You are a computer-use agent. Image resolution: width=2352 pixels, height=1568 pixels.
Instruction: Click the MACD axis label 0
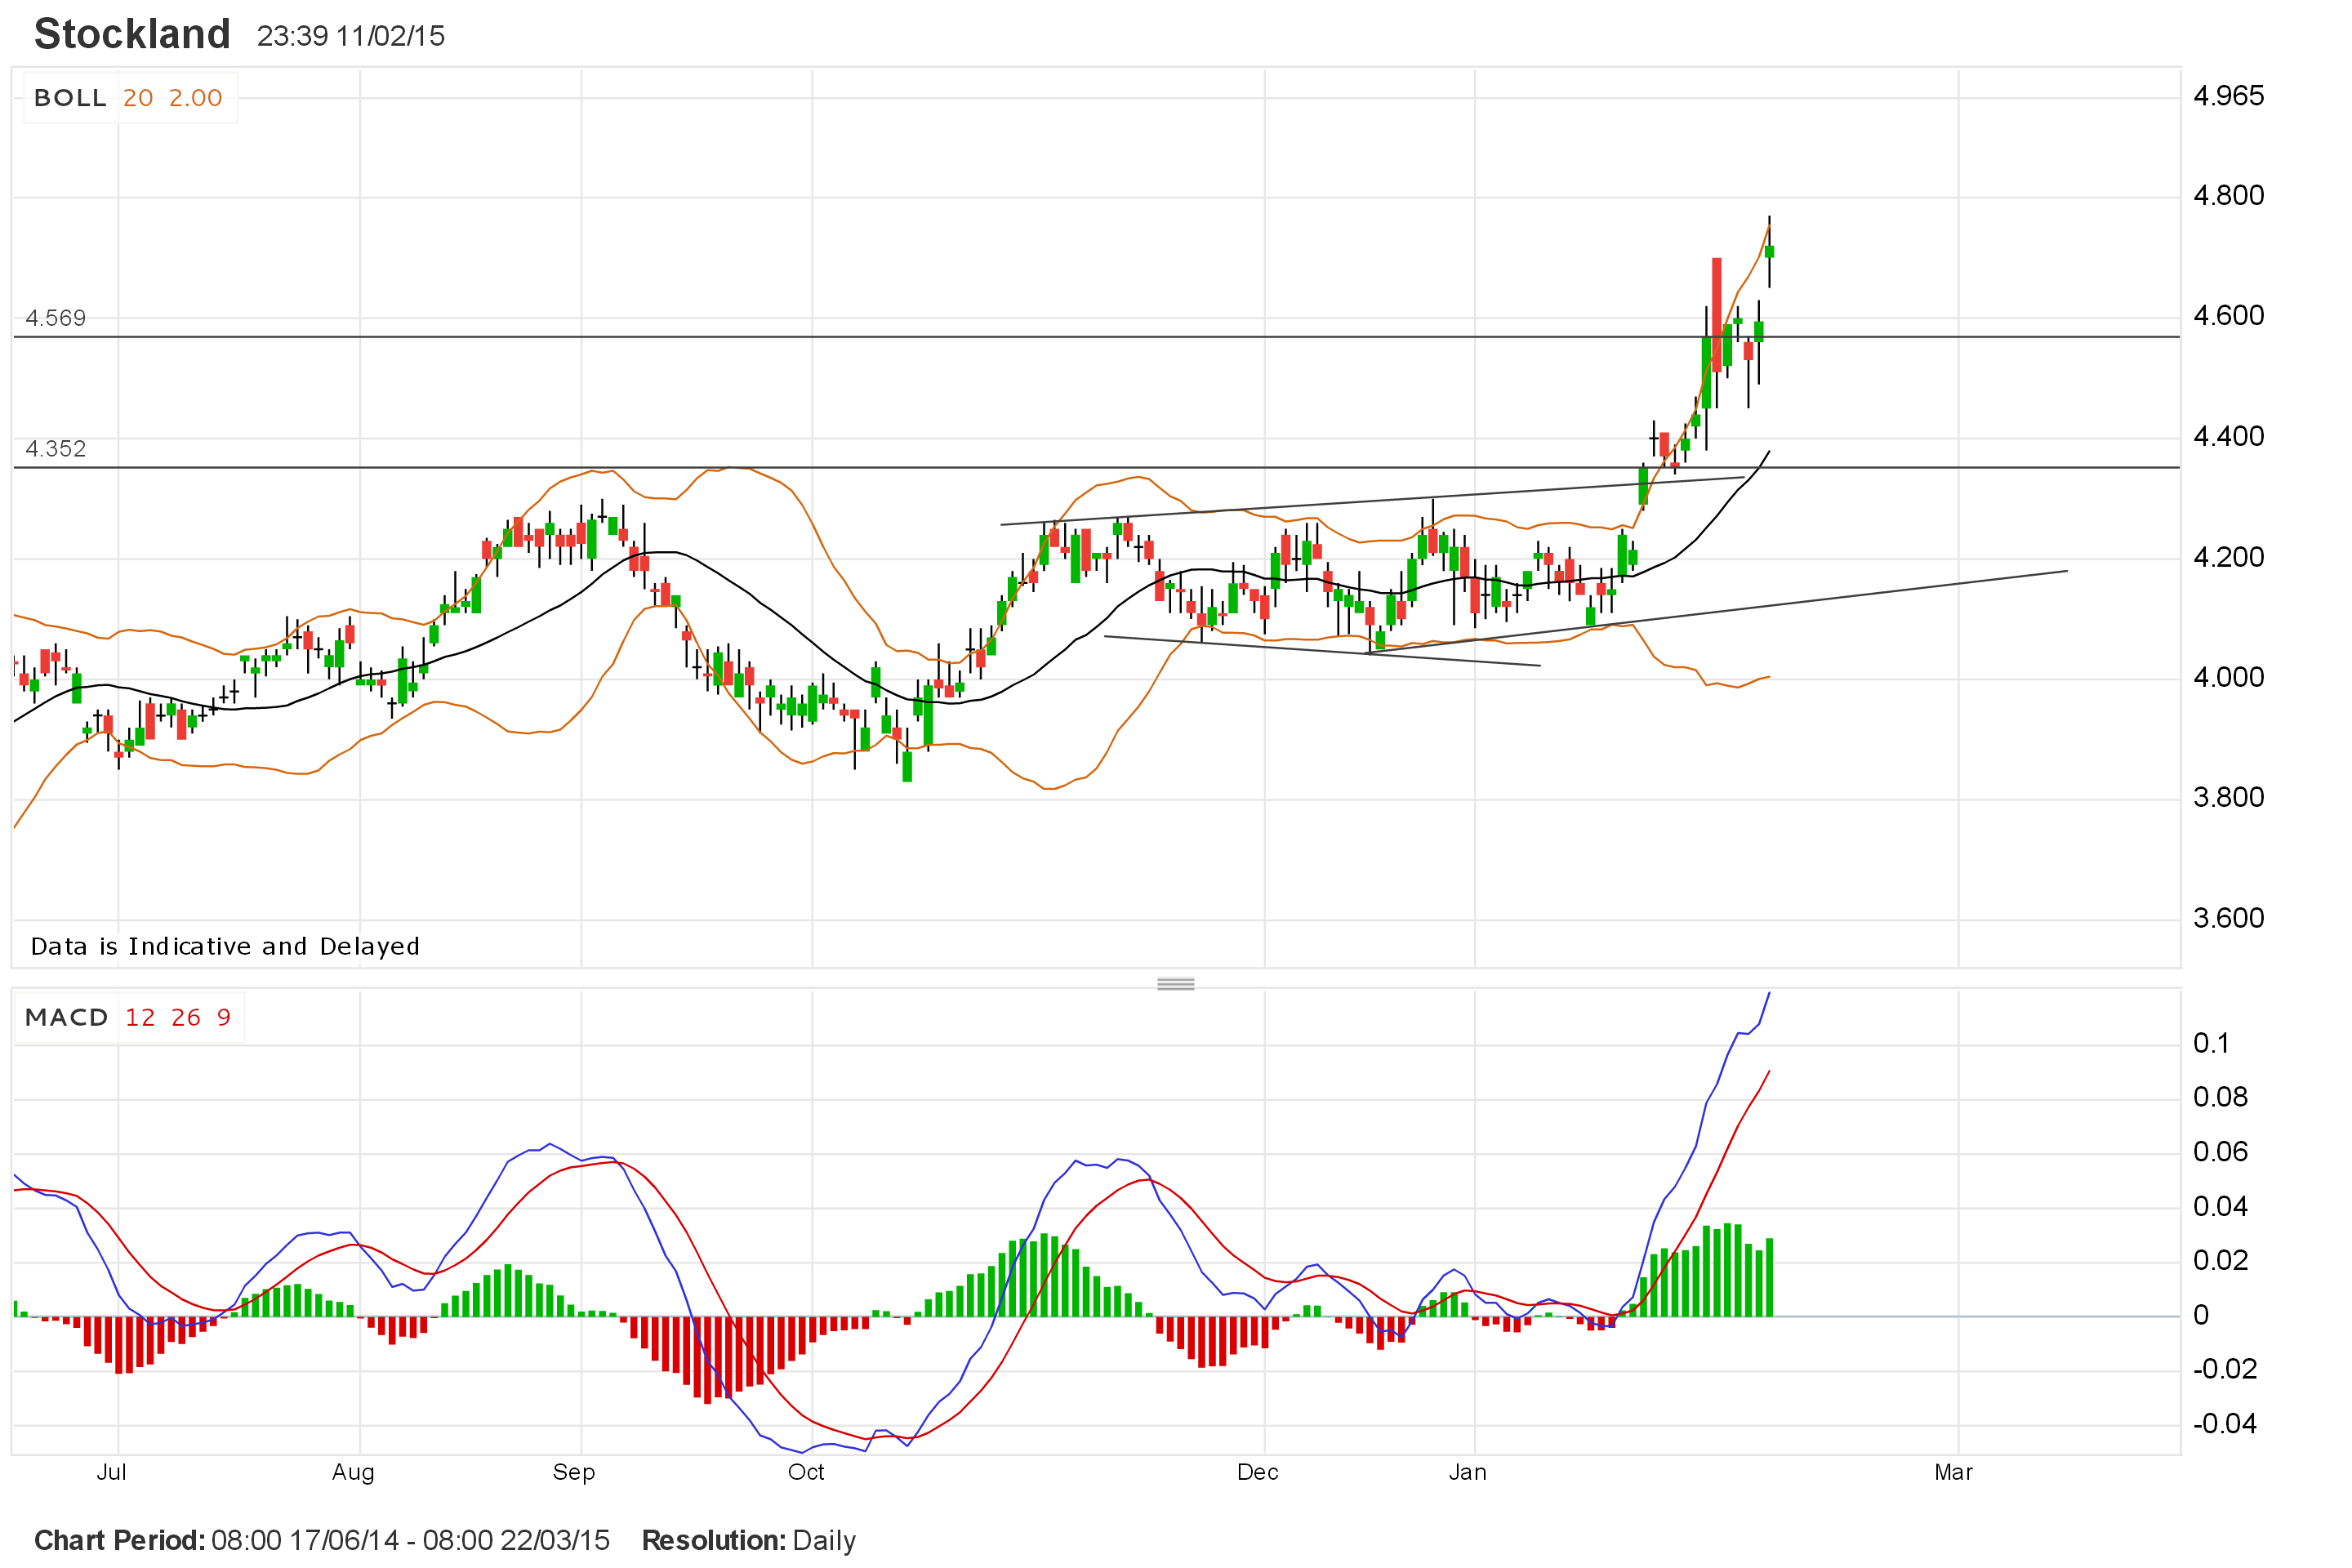tap(2201, 1315)
